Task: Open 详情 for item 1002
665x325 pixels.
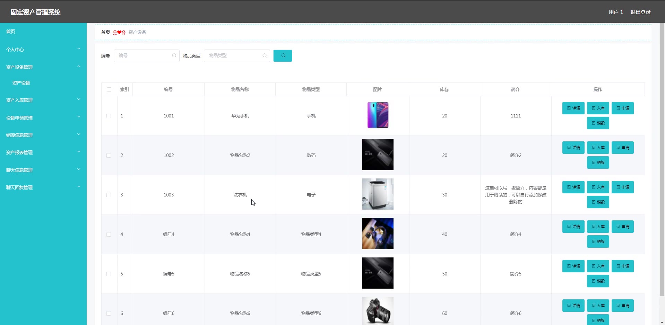Action: point(573,148)
